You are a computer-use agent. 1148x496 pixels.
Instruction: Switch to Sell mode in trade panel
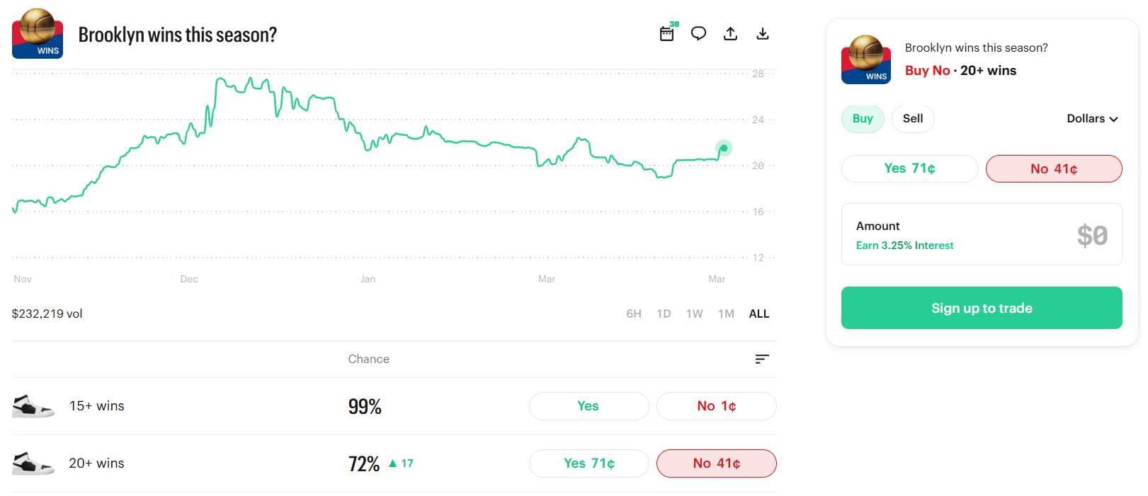coord(912,119)
